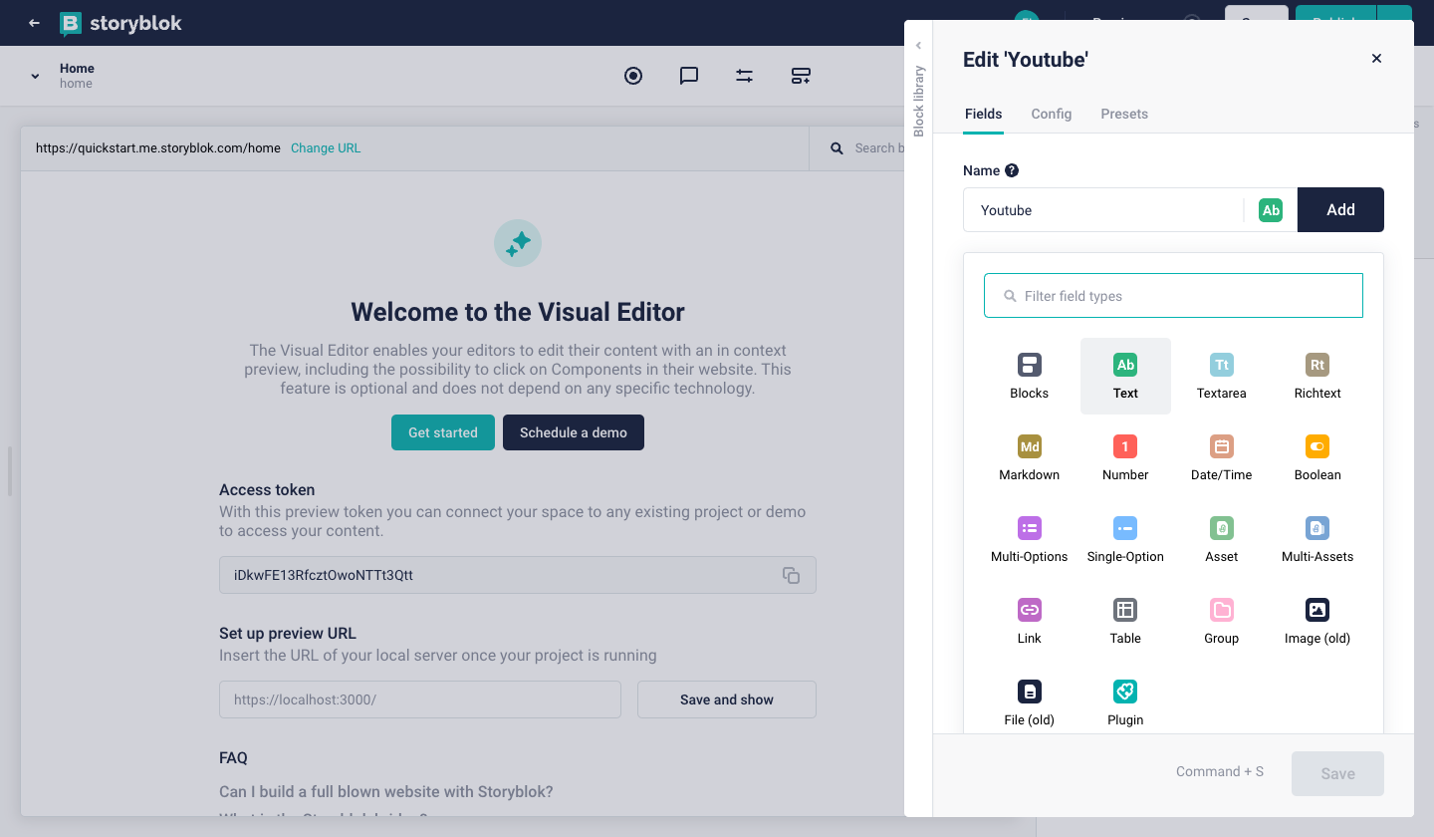This screenshot has width=1434, height=837.
Task: Click the Schedule a demo button
Action: [x=574, y=432]
